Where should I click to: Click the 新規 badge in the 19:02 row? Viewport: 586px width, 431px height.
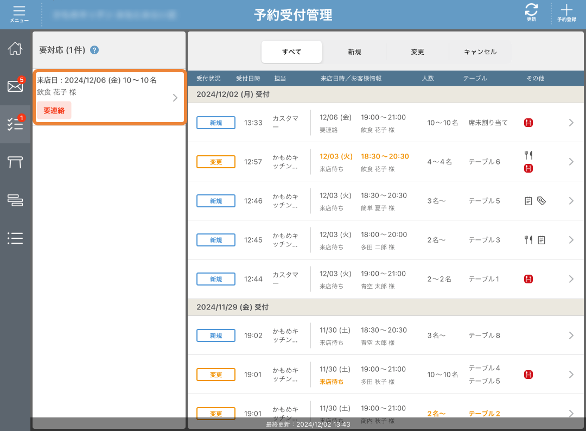point(216,335)
